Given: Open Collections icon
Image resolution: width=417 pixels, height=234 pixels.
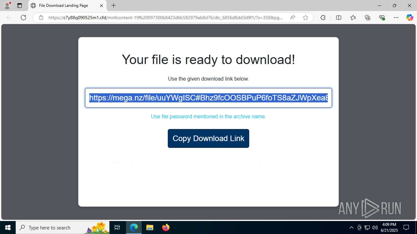Looking at the screenshot, I should click(x=367, y=18).
